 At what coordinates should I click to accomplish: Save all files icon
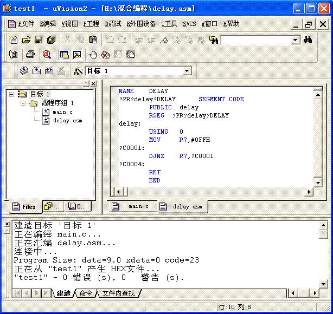[51, 40]
